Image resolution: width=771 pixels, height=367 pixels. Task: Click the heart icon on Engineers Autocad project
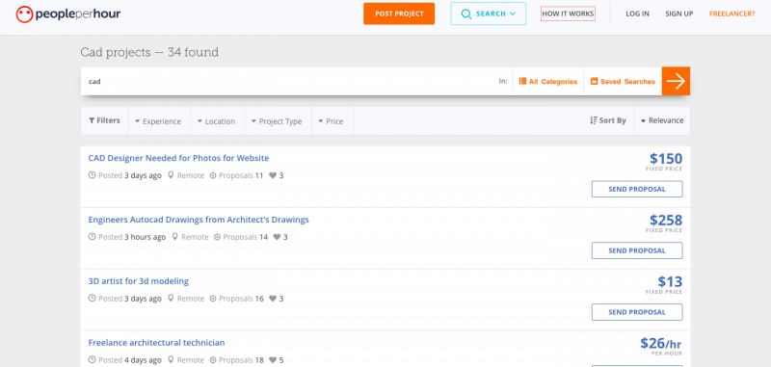tap(277, 237)
